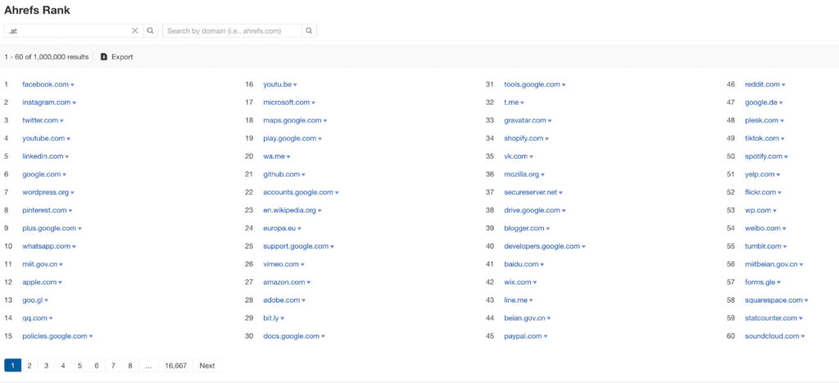Open the squarespace.com dropdown arrow
The width and height of the screenshot is (839, 383).
coord(806,300)
